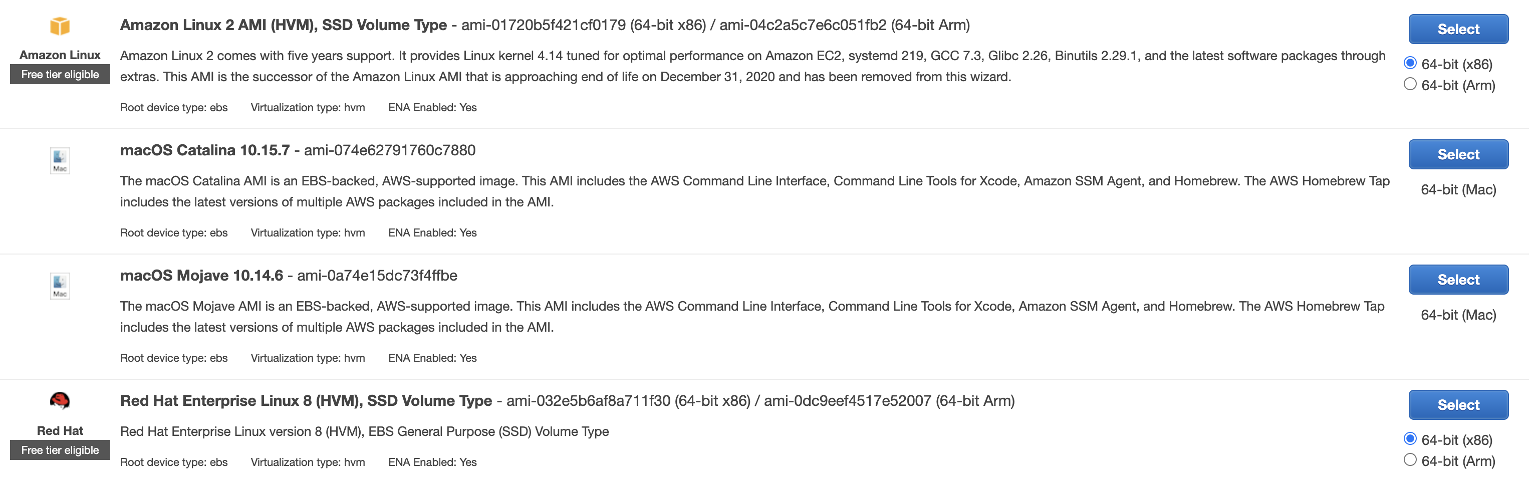The height and width of the screenshot is (479, 1536).
Task: Select the macOS Catalina 10.15.7 AMI
Action: 1458,154
